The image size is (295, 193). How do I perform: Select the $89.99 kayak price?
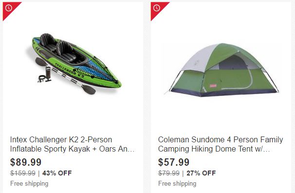(26, 162)
